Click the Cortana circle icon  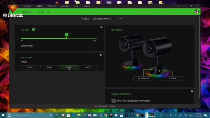pos(10,115)
